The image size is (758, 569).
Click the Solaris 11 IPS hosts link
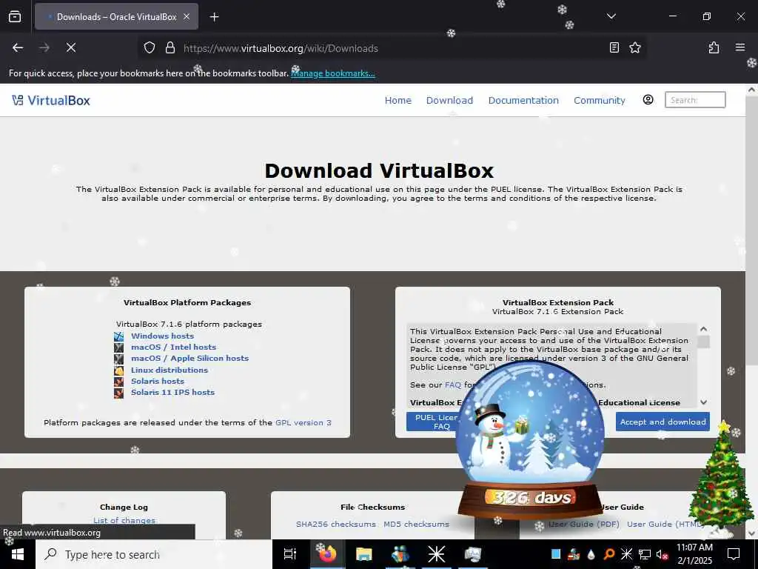tap(172, 392)
